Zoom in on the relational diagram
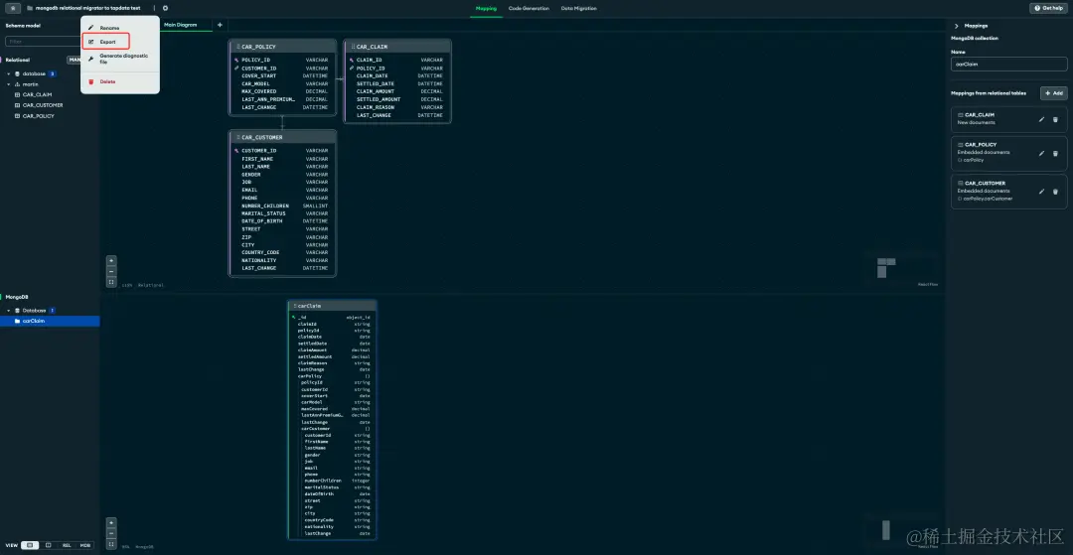This screenshot has height=555, width=1073. 111,260
